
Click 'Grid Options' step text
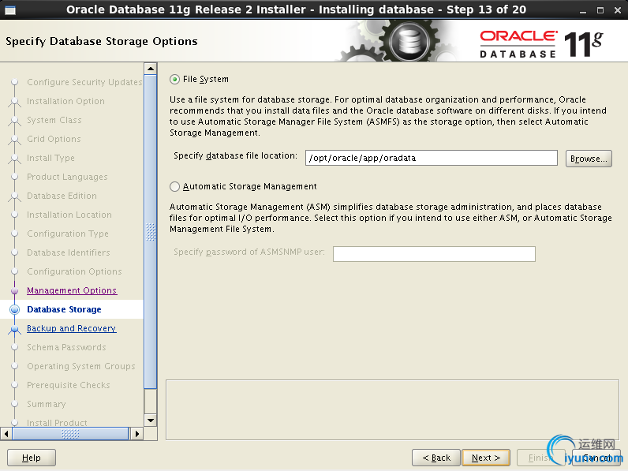coord(54,139)
